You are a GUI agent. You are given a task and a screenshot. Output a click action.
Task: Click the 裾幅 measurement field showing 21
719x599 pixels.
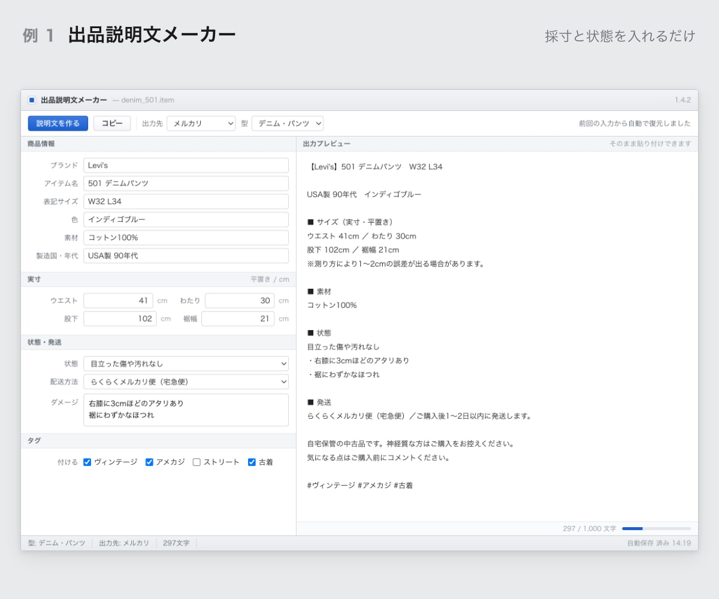point(238,319)
